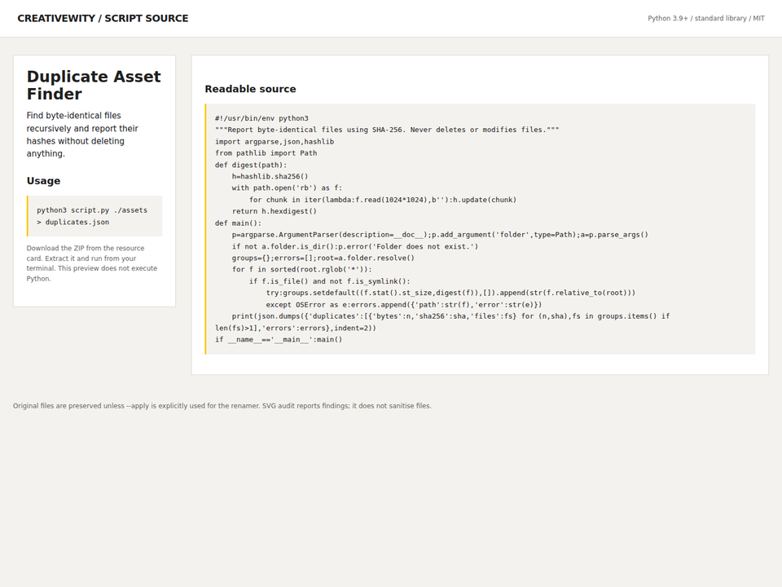Click the Find byte-identical files description
Image resolution: width=782 pixels, height=587 pixels.
point(82,135)
